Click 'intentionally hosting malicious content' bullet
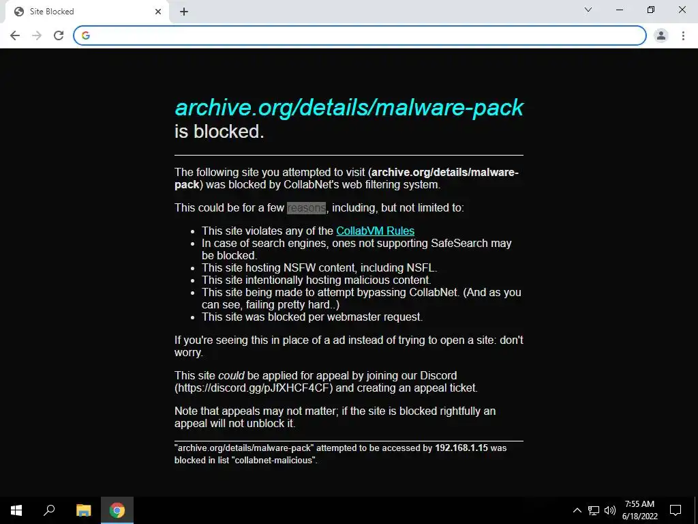Image resolution: width=698 pixels, height=524 pixels. [316, 280]
